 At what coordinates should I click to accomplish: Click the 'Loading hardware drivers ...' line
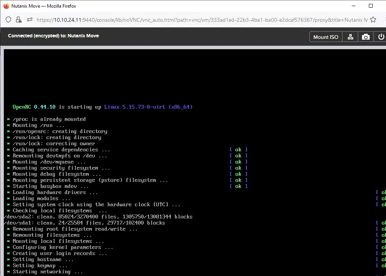click(55, 192)
